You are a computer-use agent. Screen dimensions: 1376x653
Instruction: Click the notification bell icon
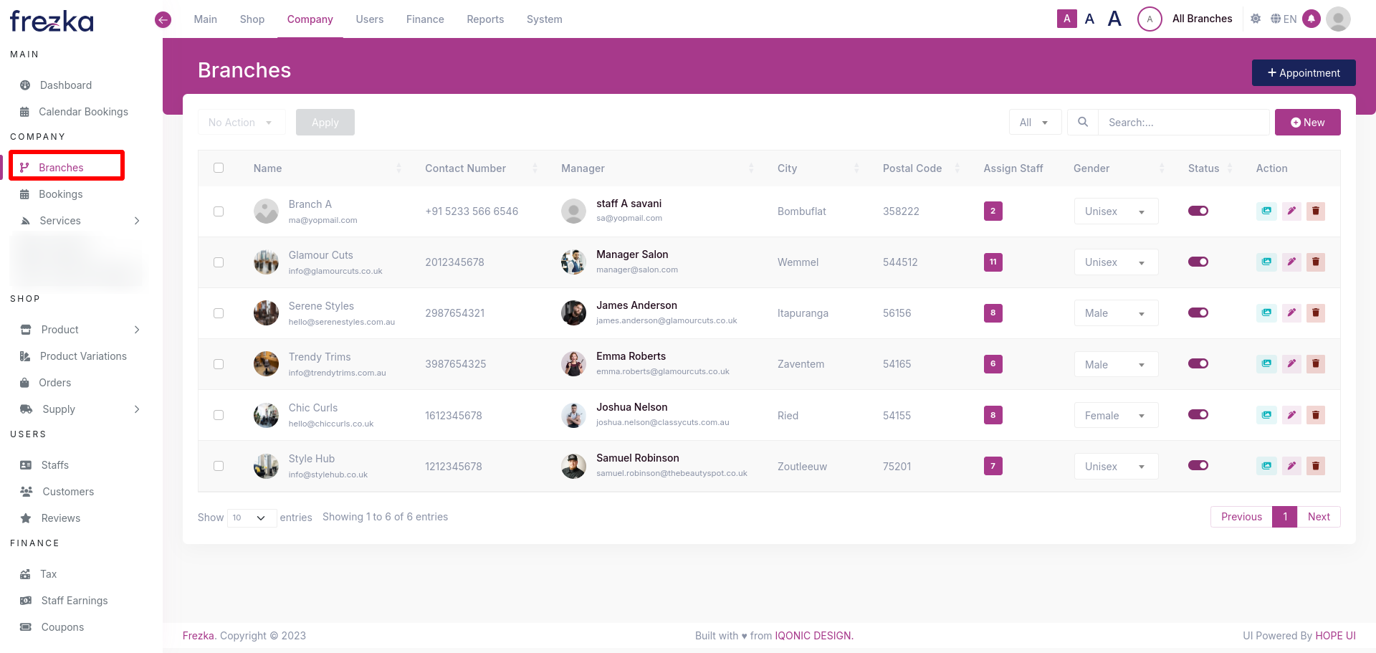point(1311,19)
